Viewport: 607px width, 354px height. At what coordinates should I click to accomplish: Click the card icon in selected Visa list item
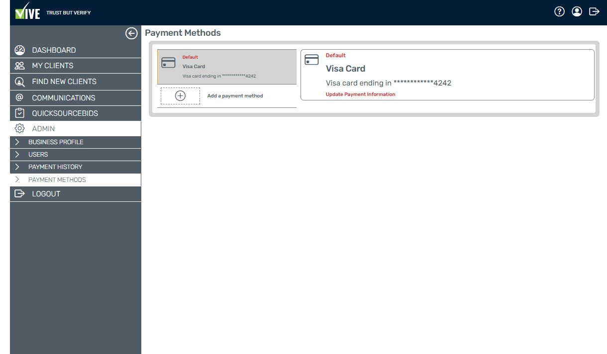tap(169, 63)
